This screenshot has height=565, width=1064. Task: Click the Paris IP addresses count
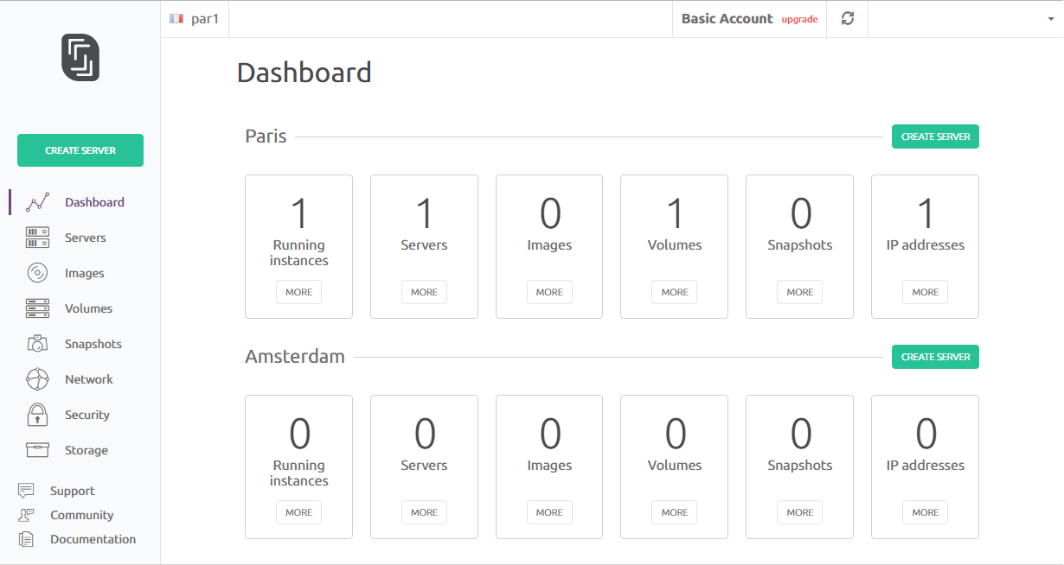(926, 213)
